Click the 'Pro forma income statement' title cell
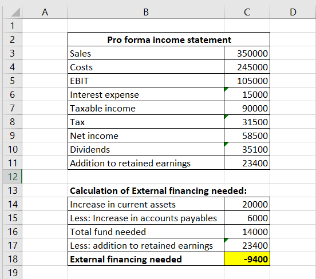The height and width of the screenshot is (279, 316). click(169, 39)
